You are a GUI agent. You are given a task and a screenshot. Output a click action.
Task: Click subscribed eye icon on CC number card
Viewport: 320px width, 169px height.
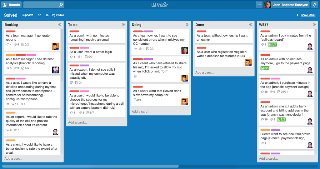135,49
